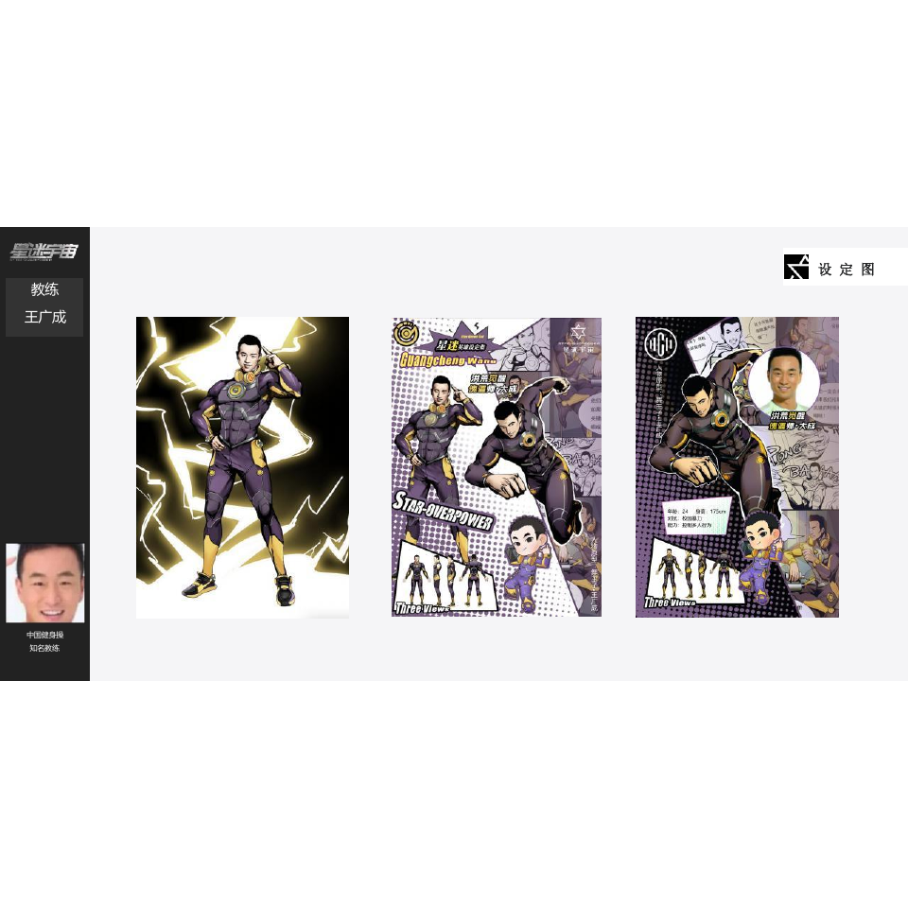Click the 中国健身操 caption under the photo
Screen dimensions: 908x908
pos(44,635)
